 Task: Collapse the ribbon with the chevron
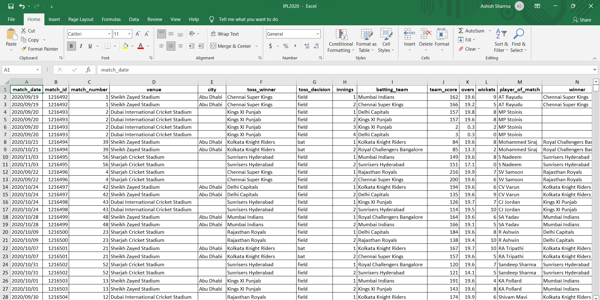point(595,58)
